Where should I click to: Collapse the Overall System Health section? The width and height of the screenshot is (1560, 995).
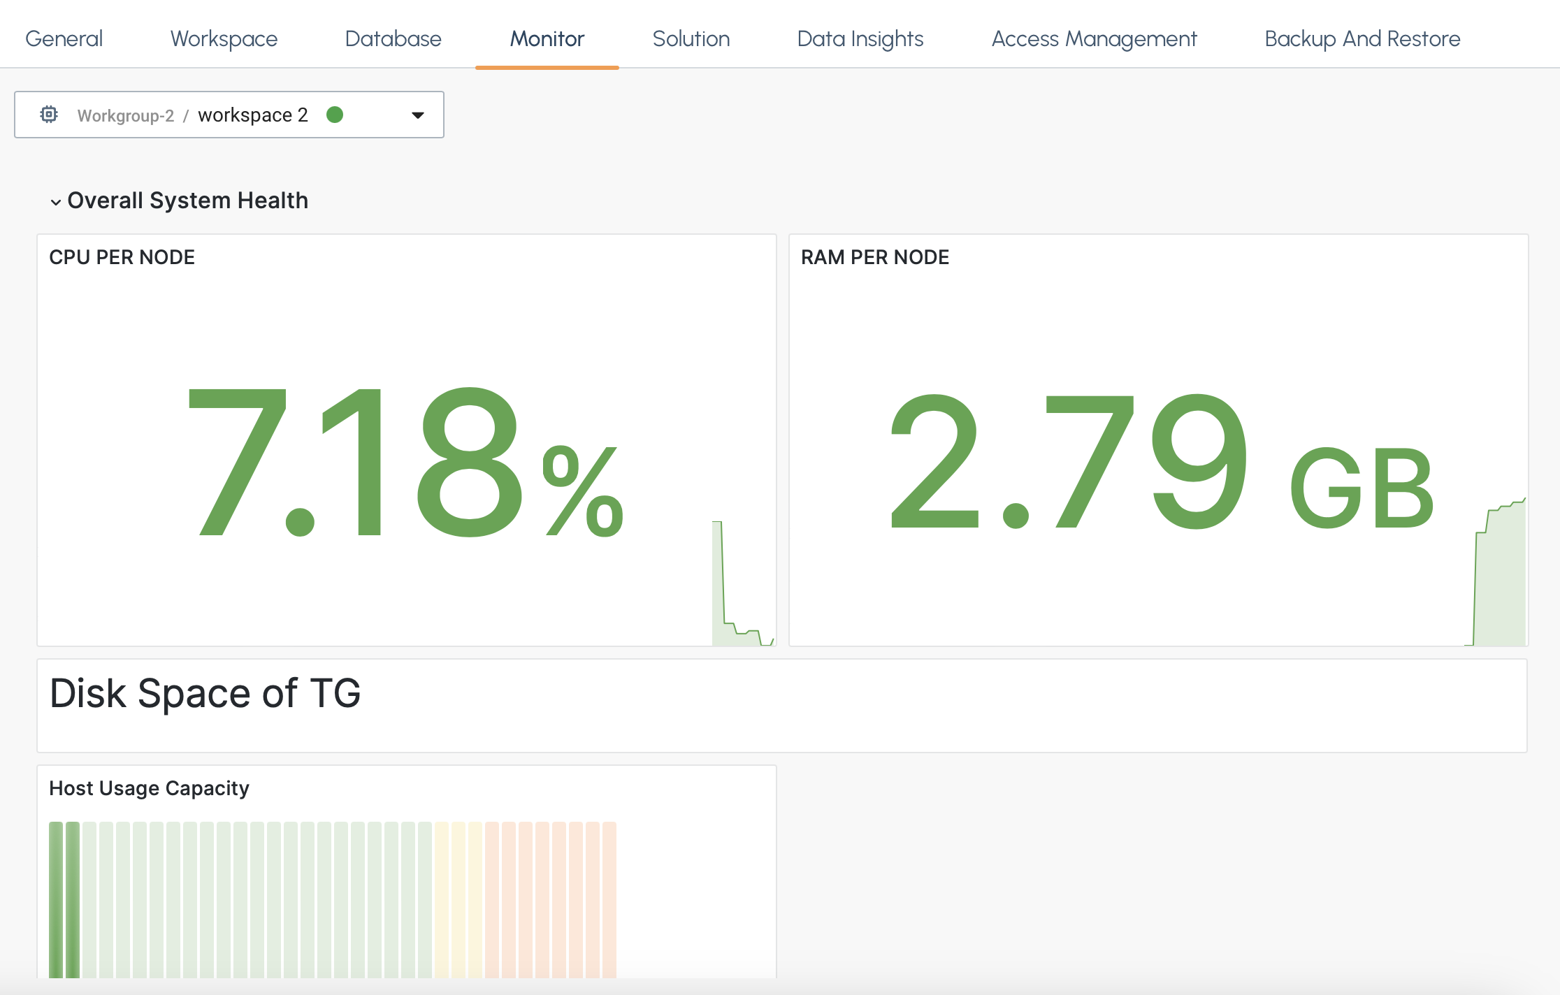pos(55,202)
